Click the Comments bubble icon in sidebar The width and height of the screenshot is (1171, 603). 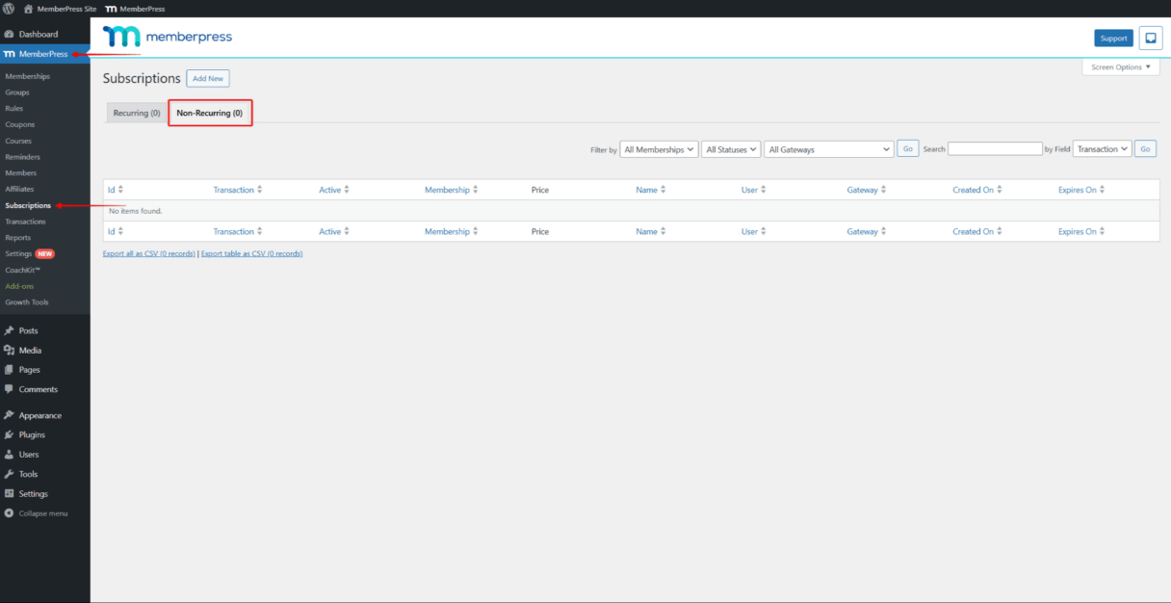click(x=10, y=389)
